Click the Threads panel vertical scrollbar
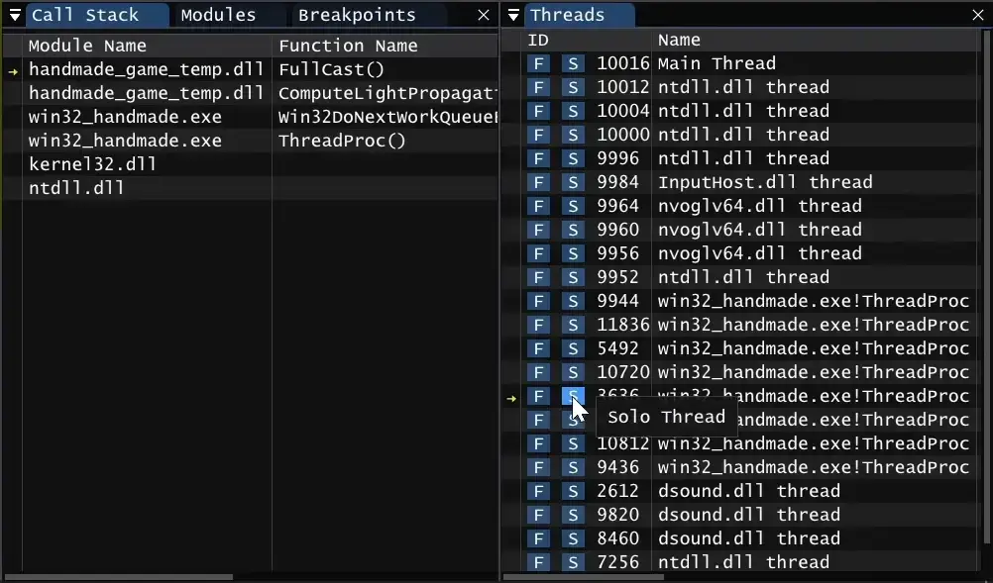Viewport: 993px width, 583px height. 987,297
